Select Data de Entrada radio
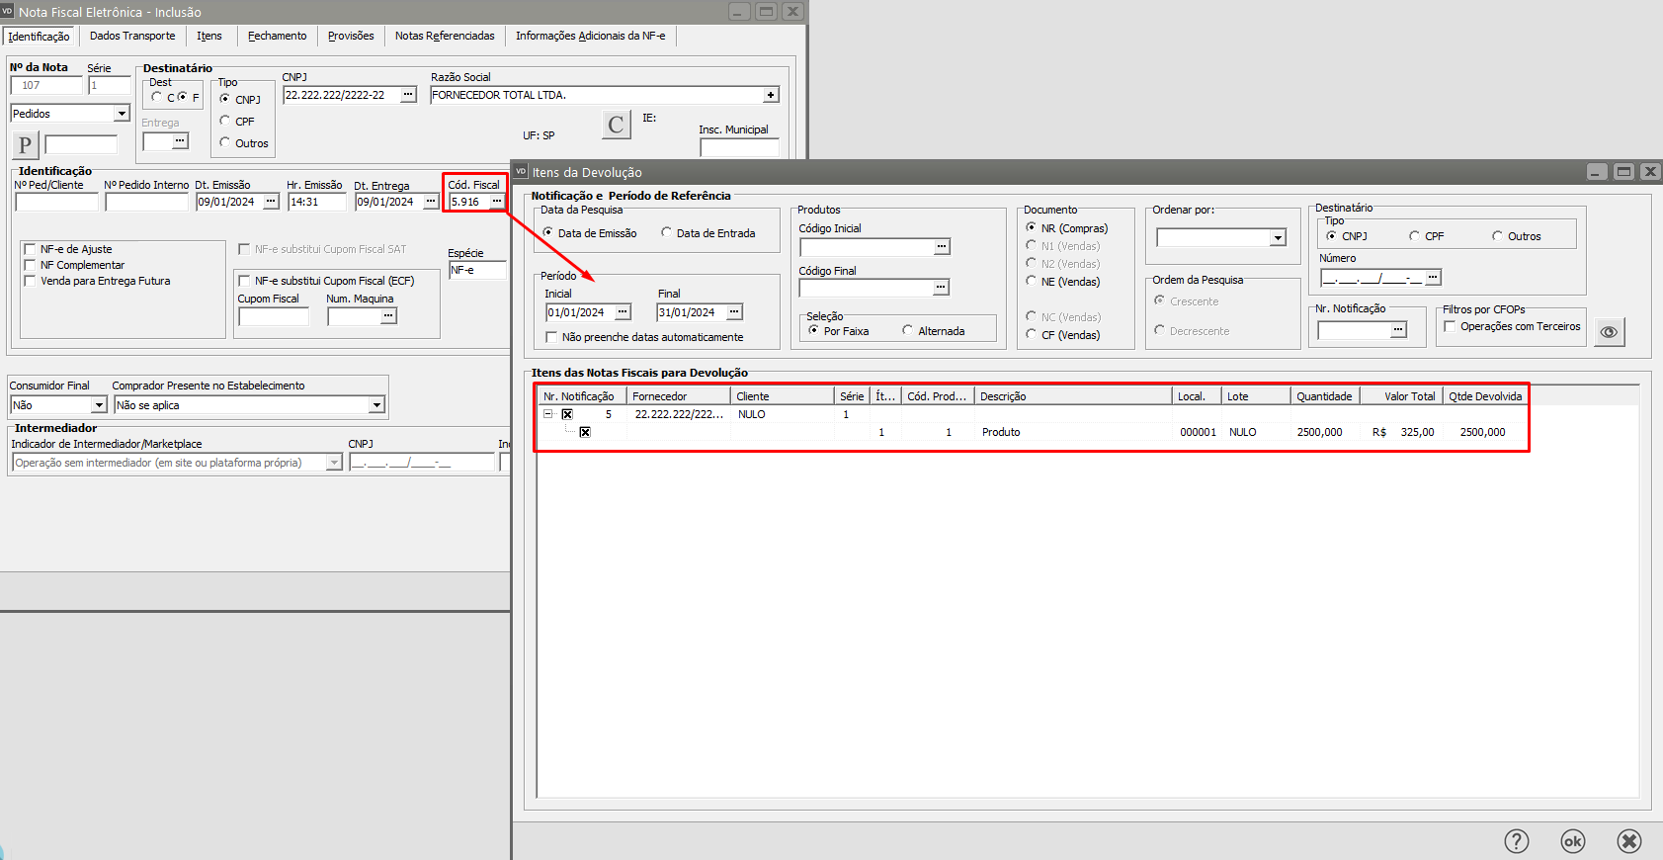The image size is (1663, 860). pos(666,233)
